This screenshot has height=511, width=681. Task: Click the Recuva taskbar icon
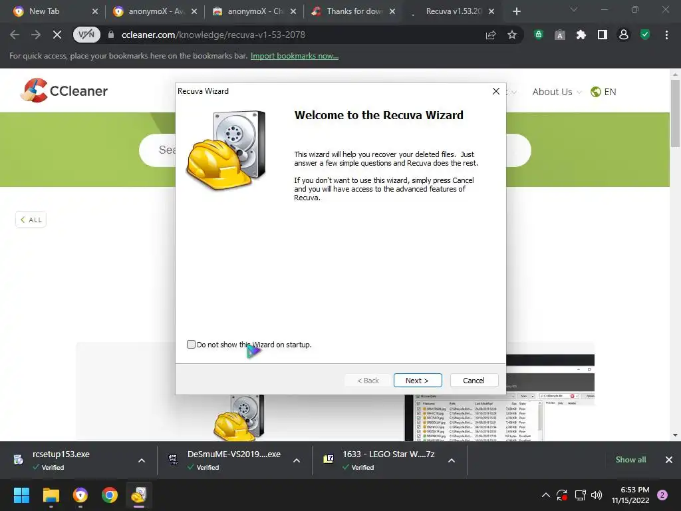click(x=139, y=495)
